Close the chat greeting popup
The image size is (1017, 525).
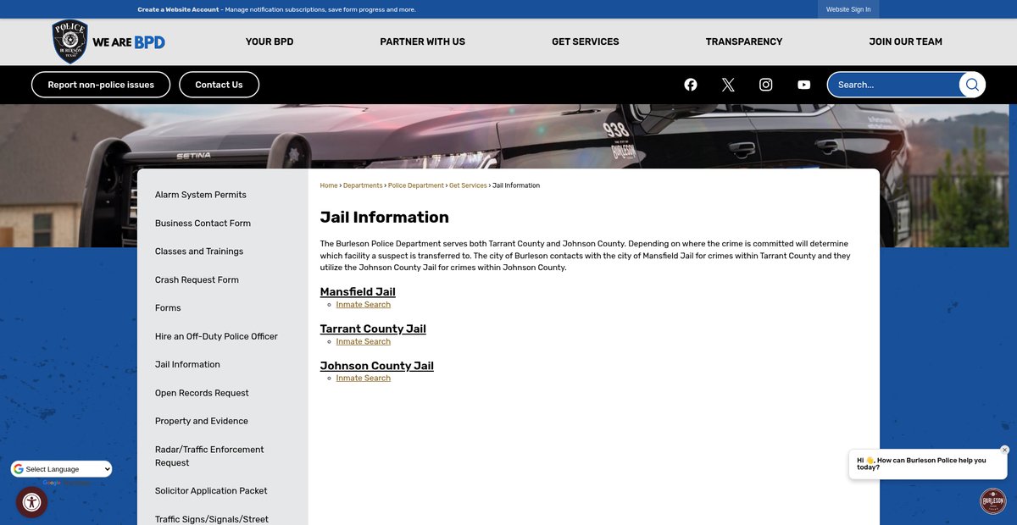coord(1005,450)
